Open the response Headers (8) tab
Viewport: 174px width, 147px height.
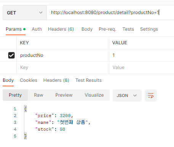(x=56, y=80)
